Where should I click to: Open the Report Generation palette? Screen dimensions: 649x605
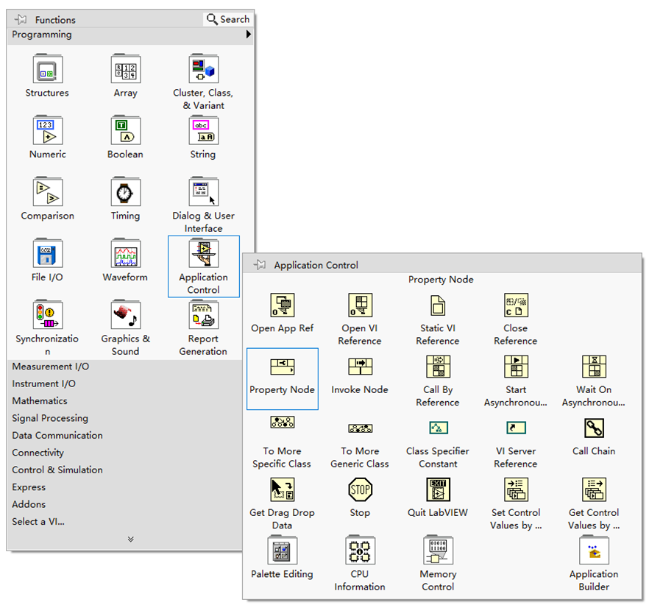point(203,315)
